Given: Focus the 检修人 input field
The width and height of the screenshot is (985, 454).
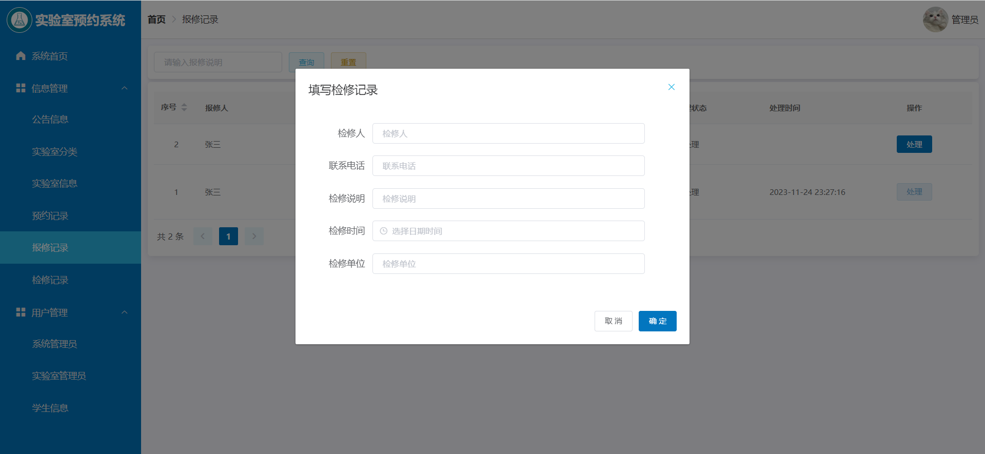Looking at the screenshot, I should [x=508, y=133].
